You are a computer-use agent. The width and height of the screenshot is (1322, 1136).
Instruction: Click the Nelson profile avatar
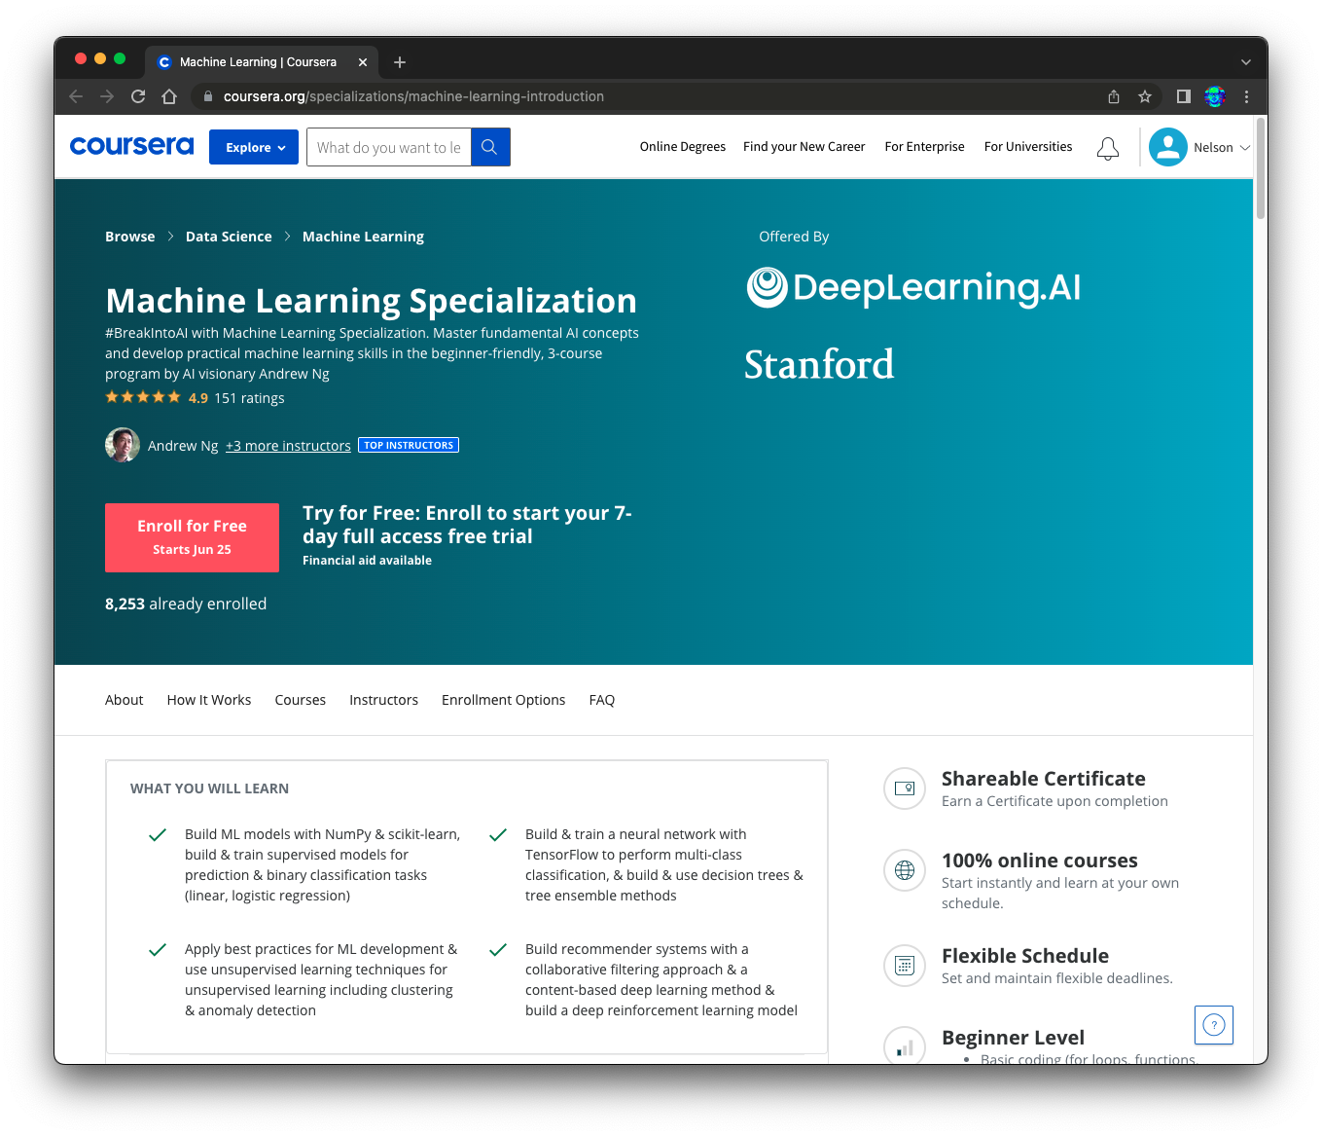point(1167,147)
